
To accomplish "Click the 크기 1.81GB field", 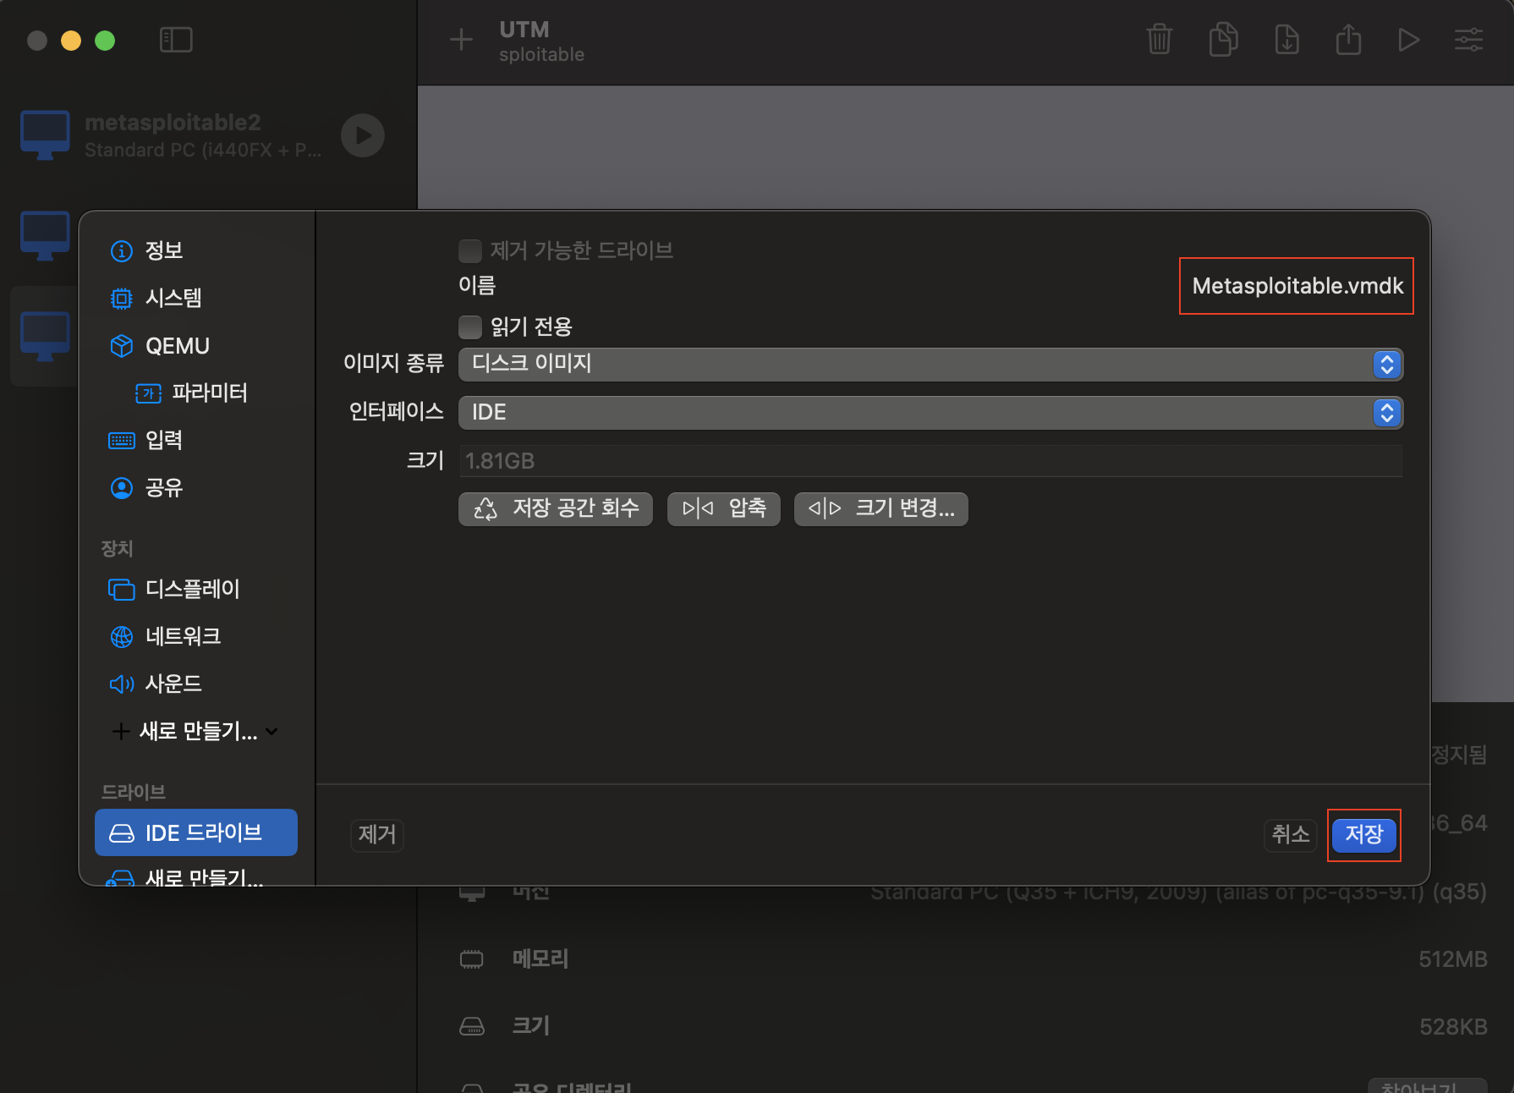I will [x=930, y=461].
